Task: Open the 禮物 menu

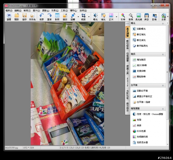Action: point(73,11)
